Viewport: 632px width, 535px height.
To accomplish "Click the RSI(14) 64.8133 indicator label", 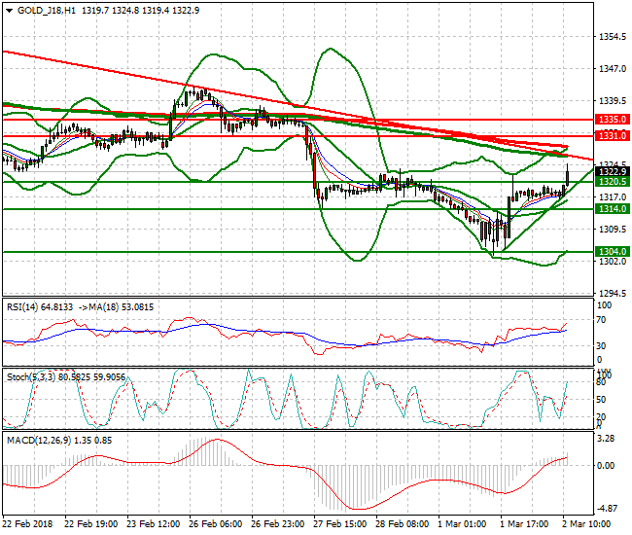I will click(40, 307).
